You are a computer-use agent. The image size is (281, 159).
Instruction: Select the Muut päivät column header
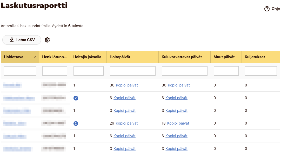point(224,57)
